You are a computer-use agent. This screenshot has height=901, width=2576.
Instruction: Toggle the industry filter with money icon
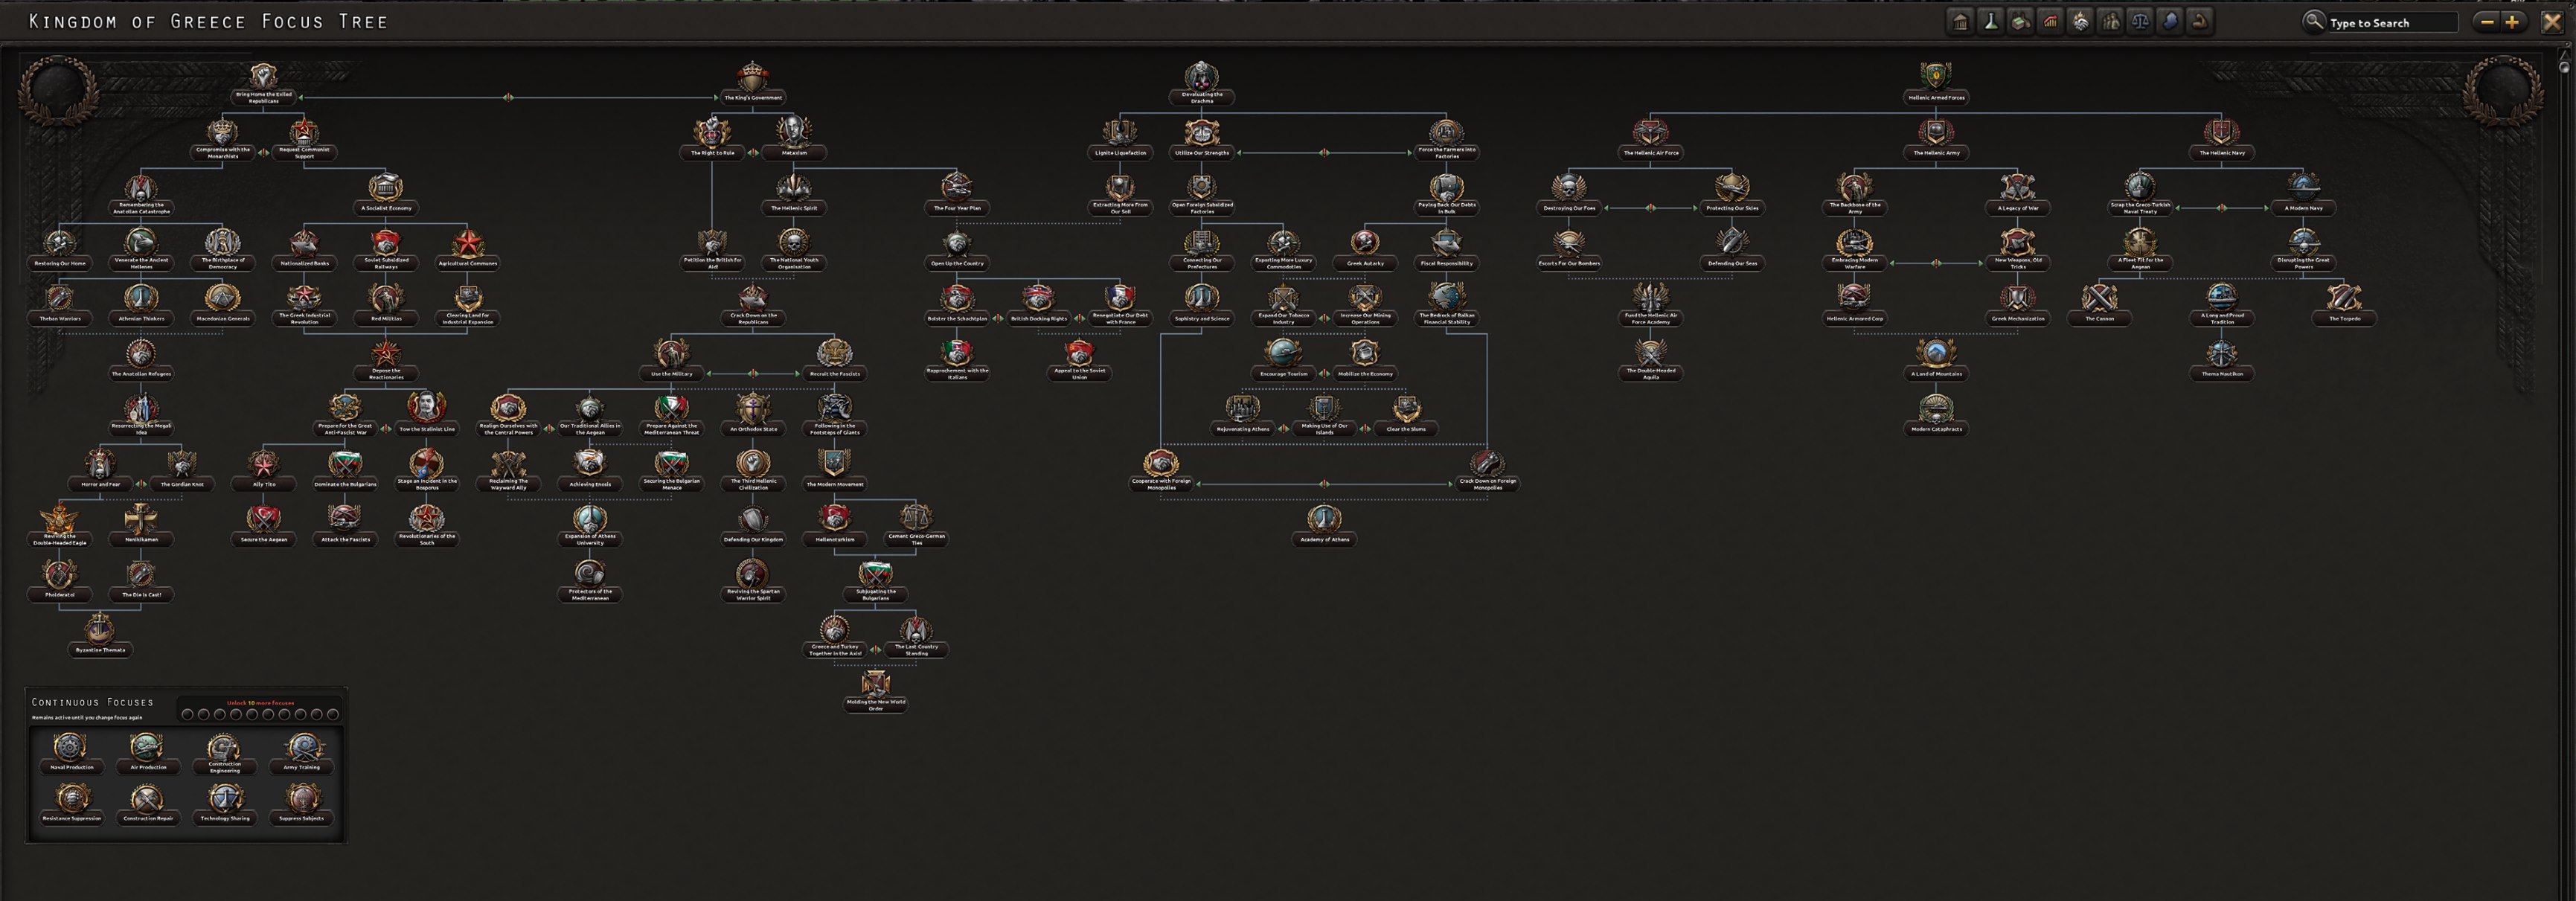pyautogui.click(x=2020, y=21)
